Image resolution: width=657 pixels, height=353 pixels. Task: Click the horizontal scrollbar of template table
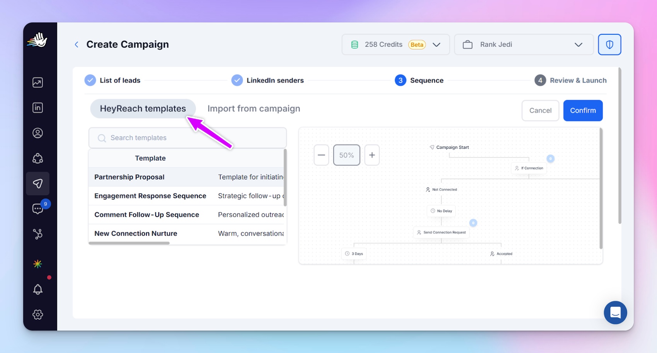129,243
